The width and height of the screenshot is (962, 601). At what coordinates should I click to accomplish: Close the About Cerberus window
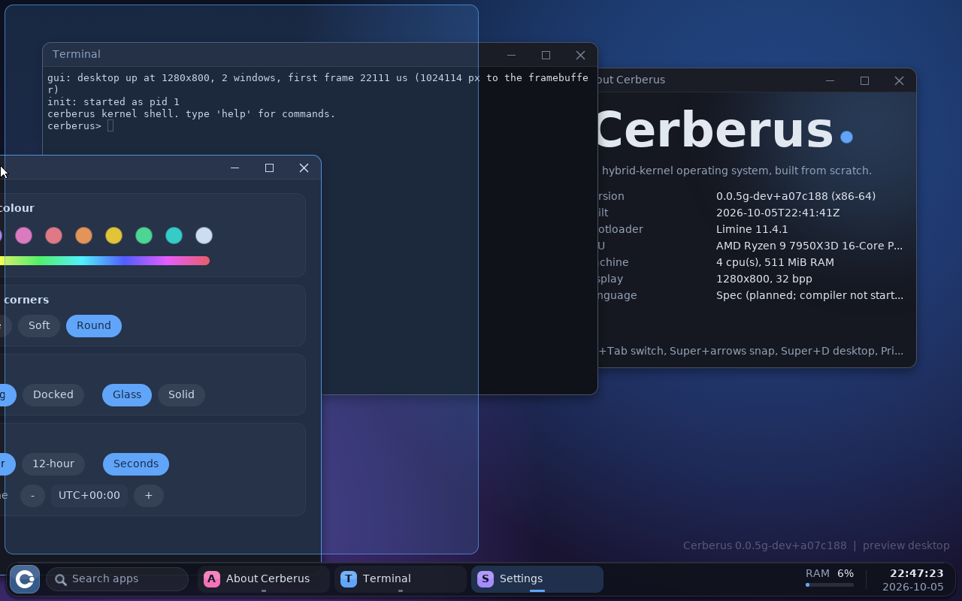(899, 80)
